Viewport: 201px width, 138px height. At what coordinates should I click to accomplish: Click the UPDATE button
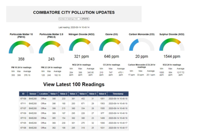click(85, 19)
